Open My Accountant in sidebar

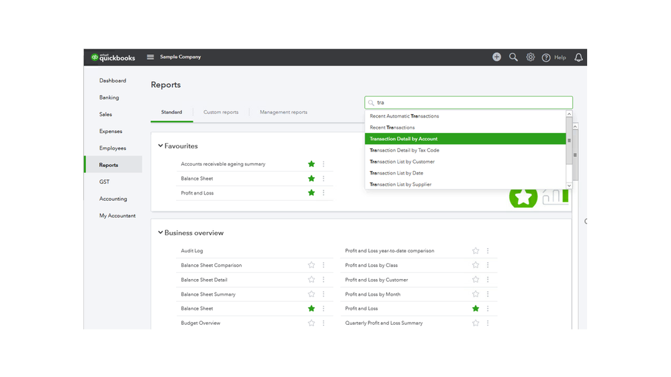pos(118,216)
